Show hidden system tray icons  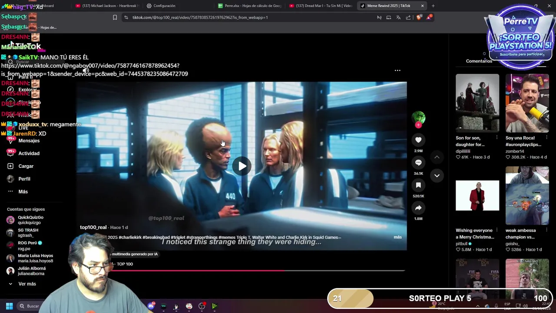pyautogui.click(x=477, y=306)
